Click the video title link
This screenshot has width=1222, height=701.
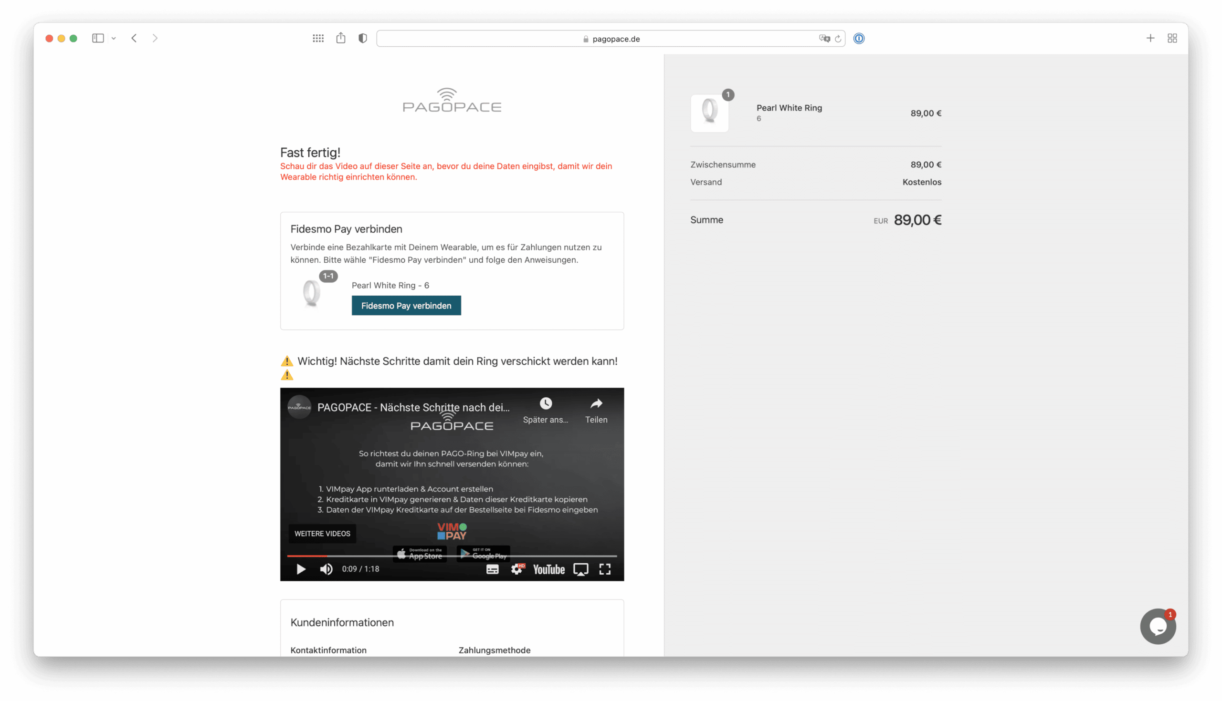click(413, 407)
